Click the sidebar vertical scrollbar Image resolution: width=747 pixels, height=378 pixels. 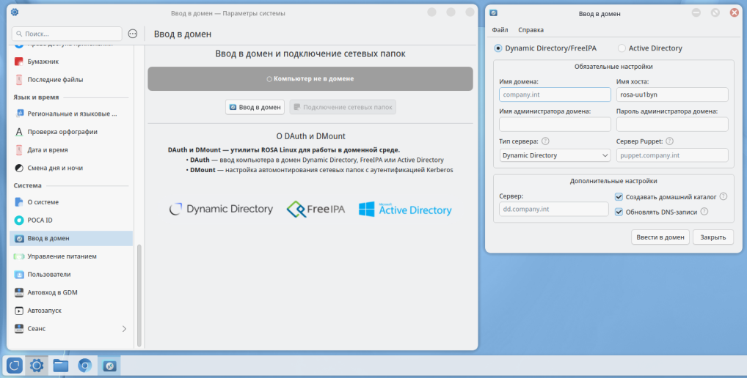pos(139,295)
